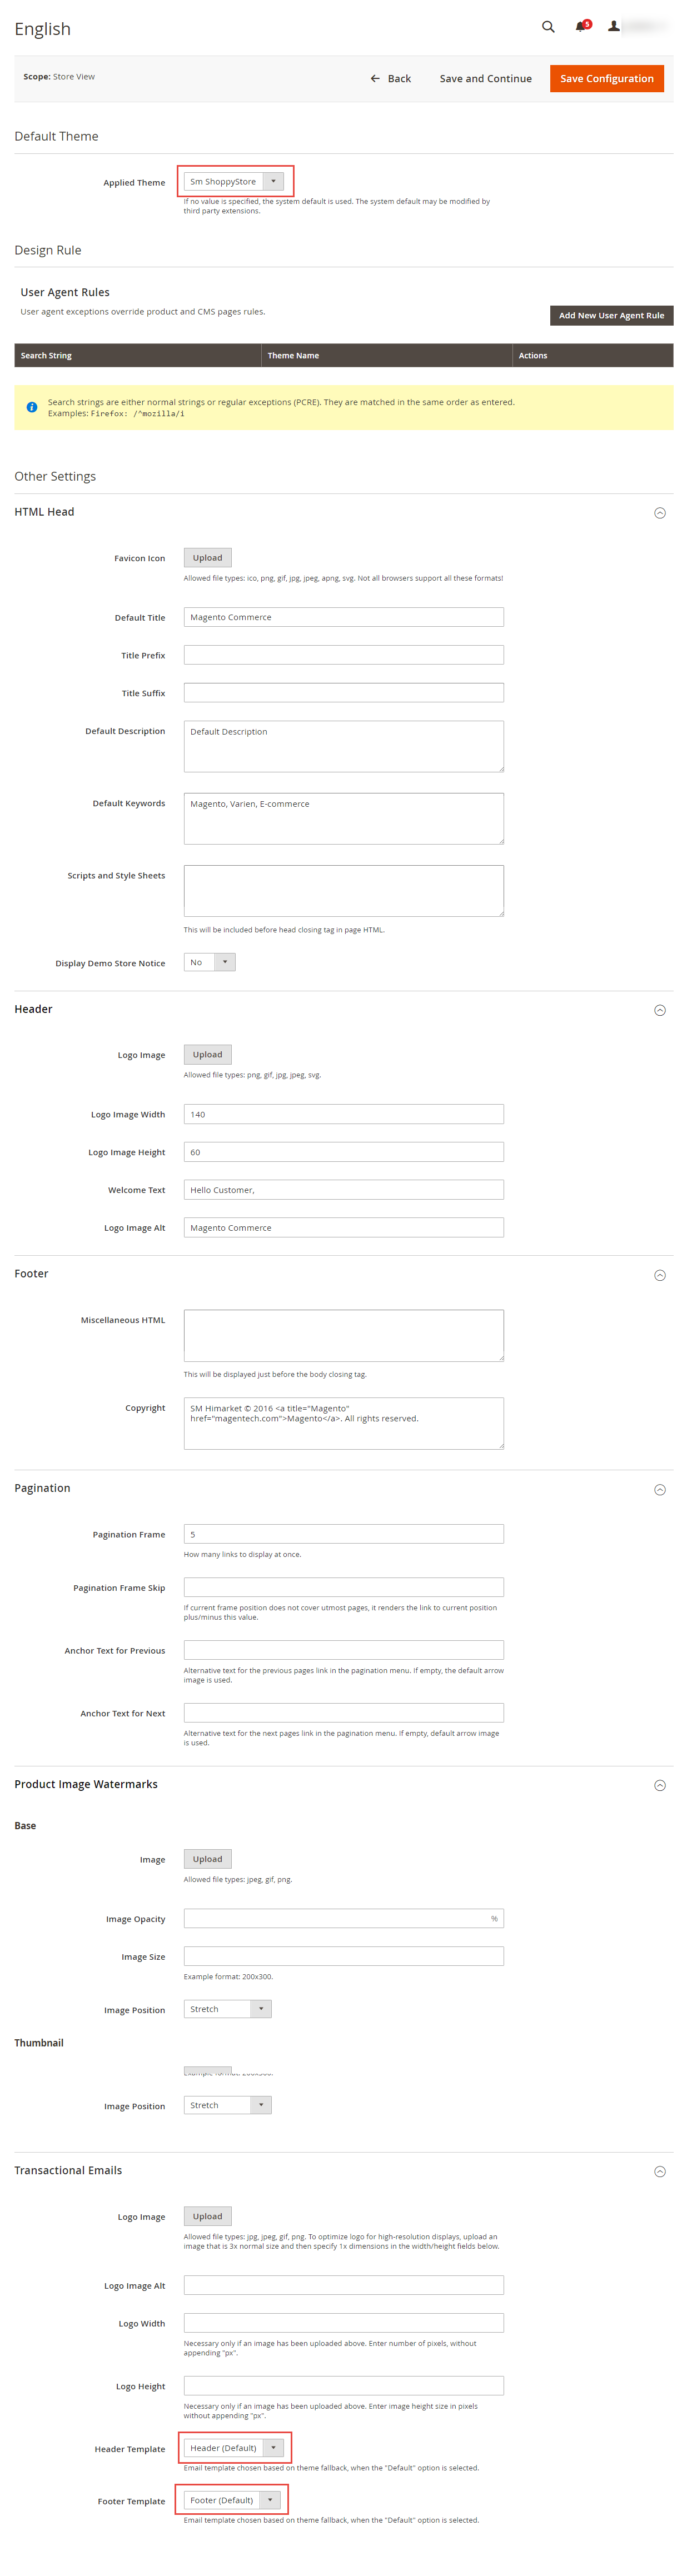Click the Default Title input field
The height and width of the screenshot is (2576, 692).
click(x=343, y=617)
